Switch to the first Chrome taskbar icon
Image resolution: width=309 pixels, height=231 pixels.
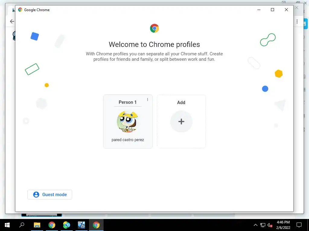click(52, 225)
